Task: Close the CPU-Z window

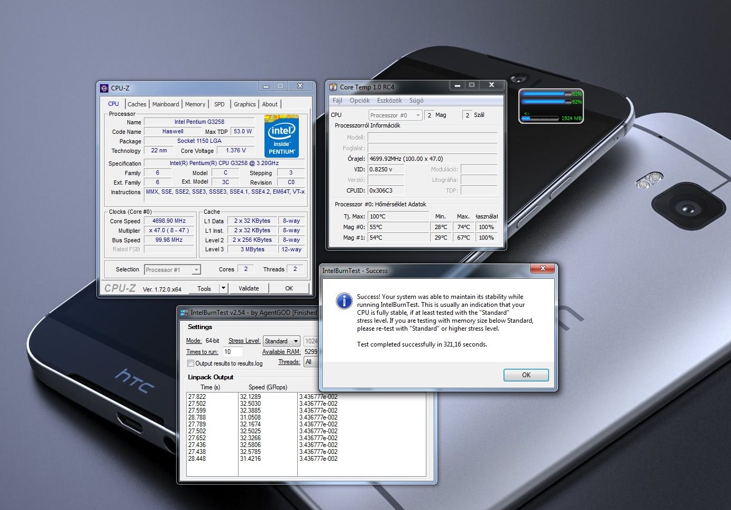Action: click(x=300, y=86)
